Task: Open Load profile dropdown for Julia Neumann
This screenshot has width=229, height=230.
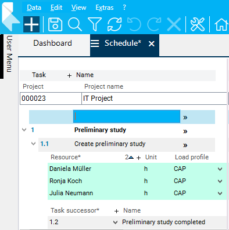Action: click(x=220, y=194)
